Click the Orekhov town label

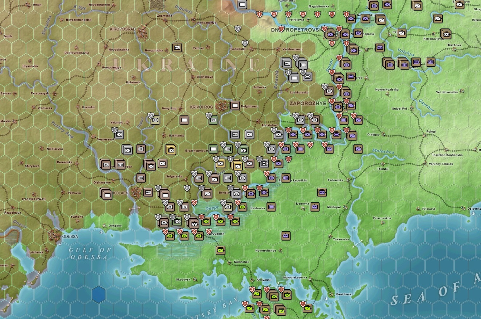coord(373,134)
